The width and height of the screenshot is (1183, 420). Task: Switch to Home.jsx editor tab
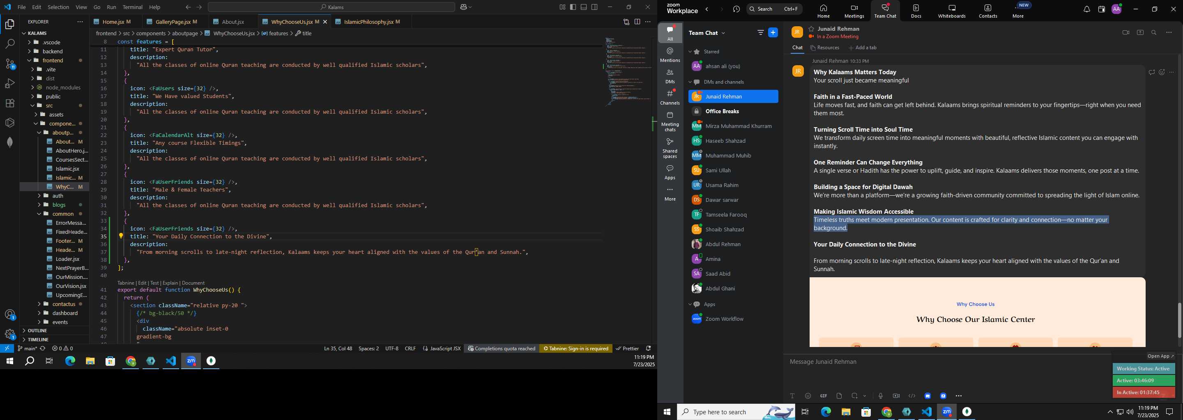click(113, 22)
